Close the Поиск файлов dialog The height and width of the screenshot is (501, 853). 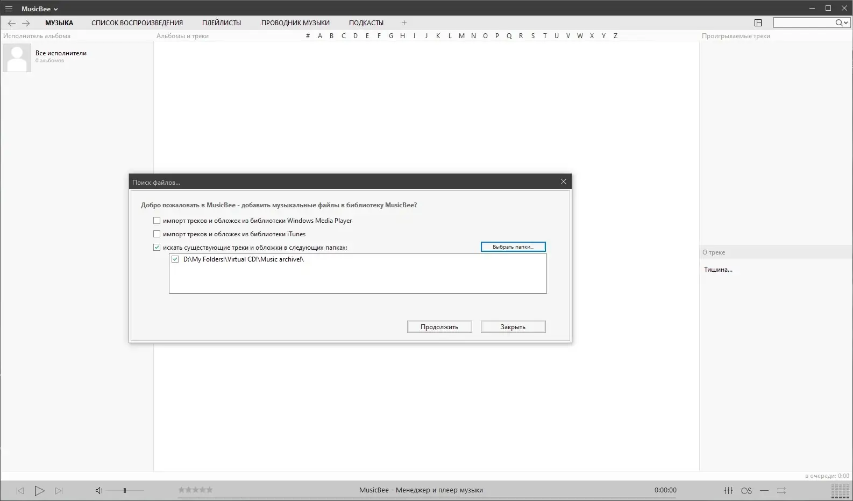(x=564, y=181)
